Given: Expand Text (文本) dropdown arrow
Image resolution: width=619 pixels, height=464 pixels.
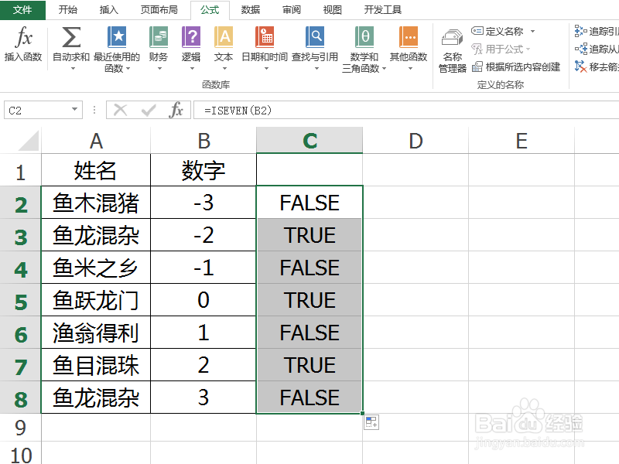Looking at the screenshot, I should point(224,69).
